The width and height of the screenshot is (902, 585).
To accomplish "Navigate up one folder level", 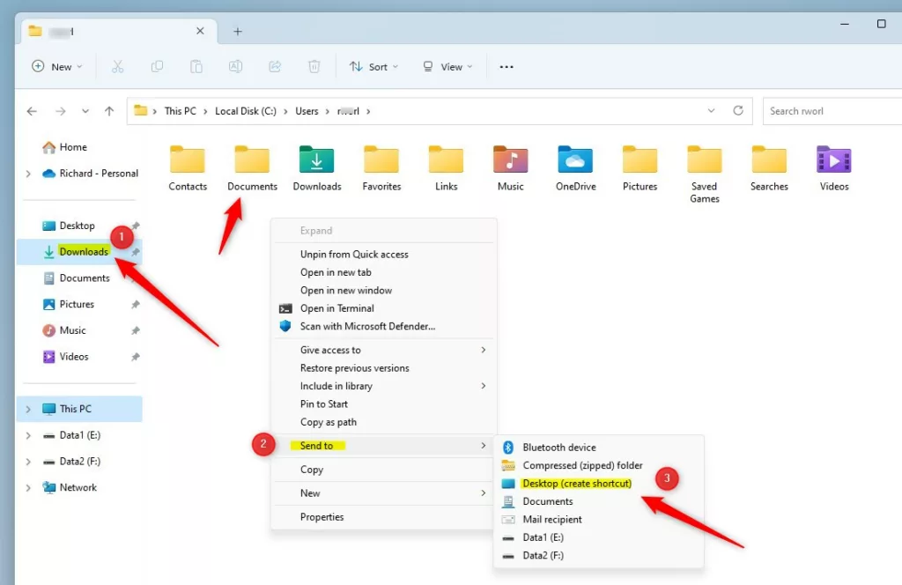I will (109, 111).
